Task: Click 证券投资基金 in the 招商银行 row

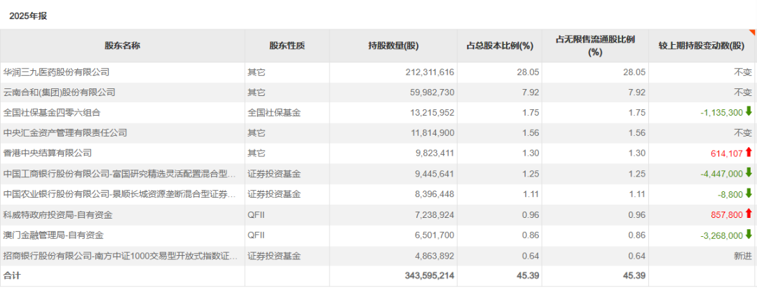Action: pyautogui.click(x=274, y=255)
